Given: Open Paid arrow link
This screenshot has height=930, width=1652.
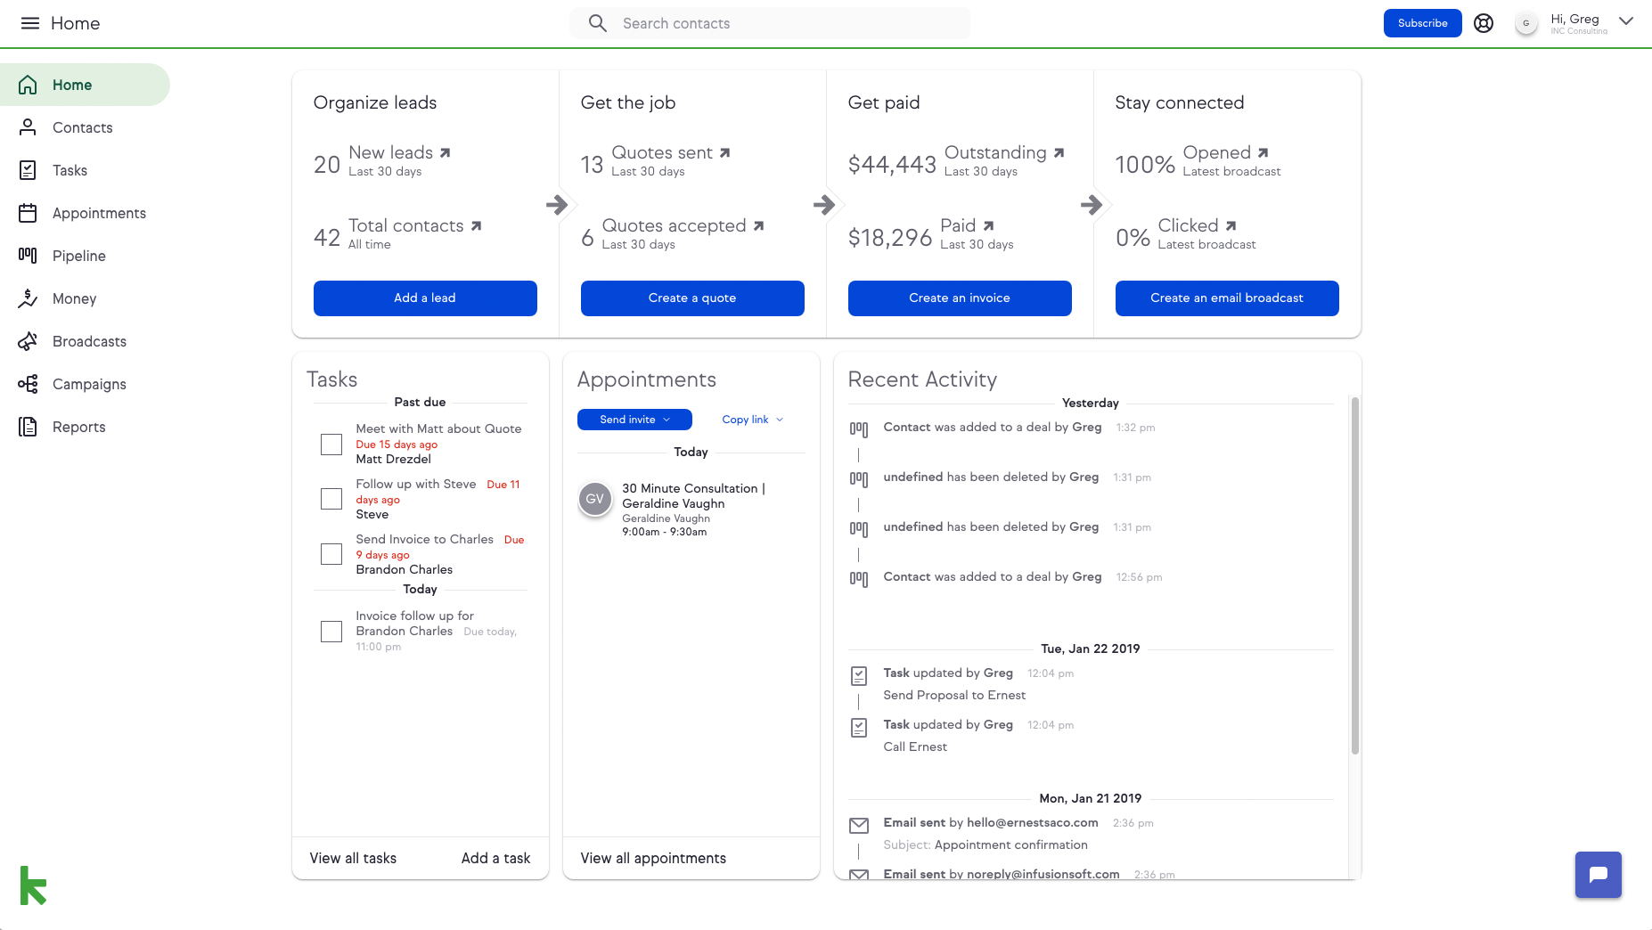Looking at the screenshot, I should [x=988, y=226].
